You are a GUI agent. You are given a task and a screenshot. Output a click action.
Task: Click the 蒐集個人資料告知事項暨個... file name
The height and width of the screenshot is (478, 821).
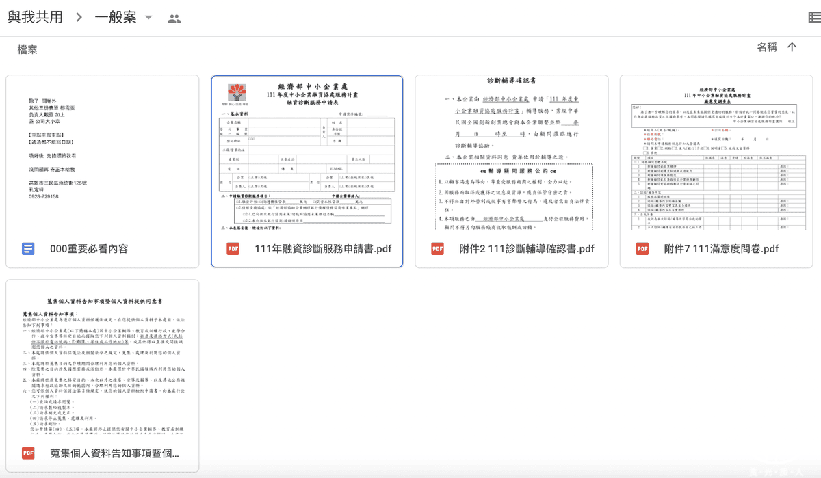[115, 453]
